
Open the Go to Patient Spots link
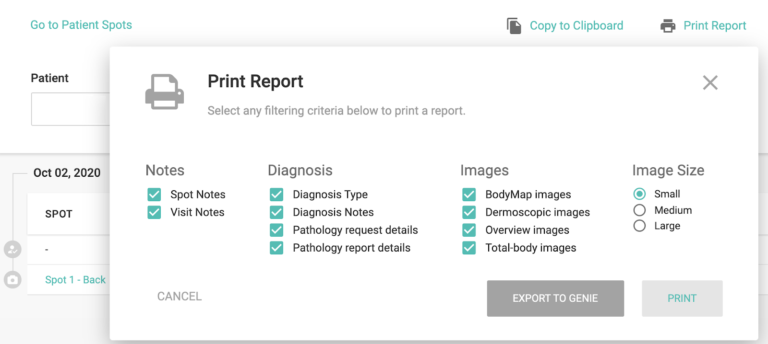pos(81,25)
